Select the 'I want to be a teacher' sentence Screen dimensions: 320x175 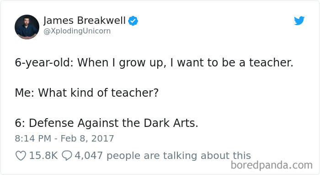tap(231, 63)
